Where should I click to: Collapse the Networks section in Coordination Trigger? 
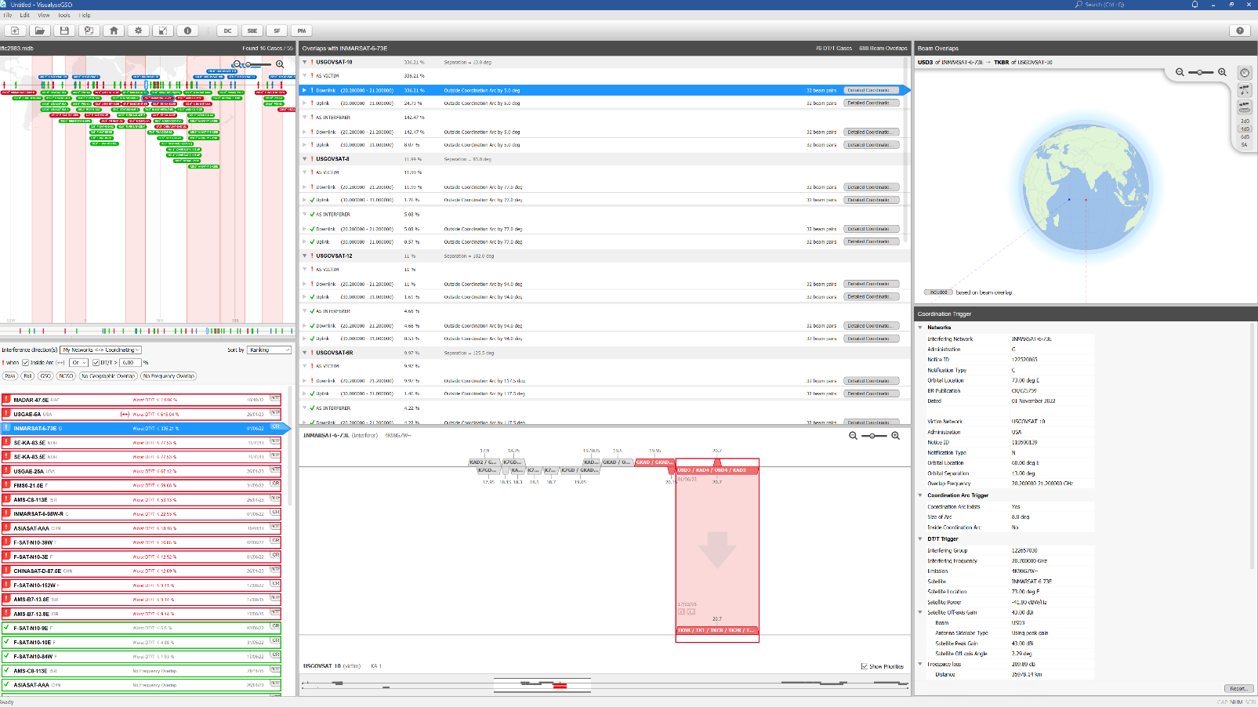(920, 328)
